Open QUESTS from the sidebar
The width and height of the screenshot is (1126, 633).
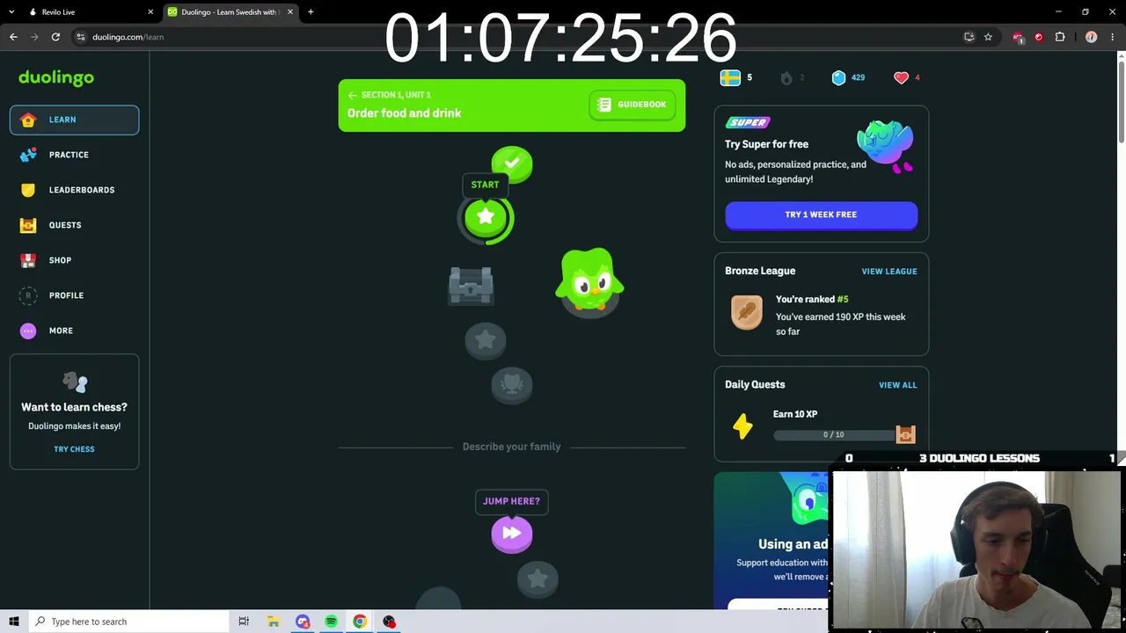pyautogui.click(x=74, y=225)
